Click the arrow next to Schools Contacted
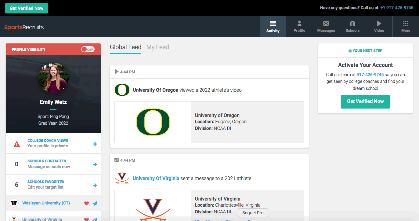Image resolution: width=419 pixels, height=221 pixels. 95,164
